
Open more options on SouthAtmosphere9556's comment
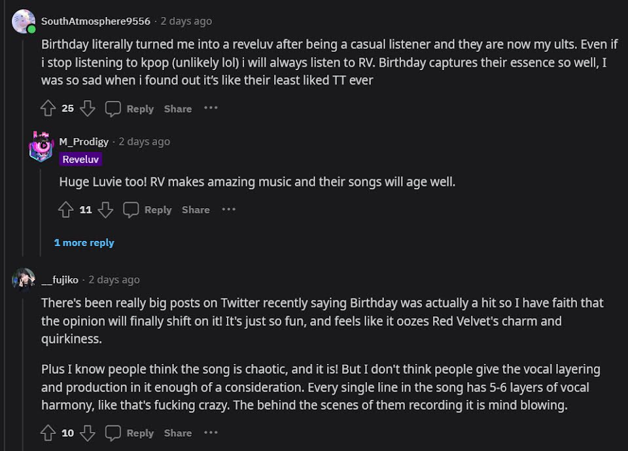click(211, 108)
